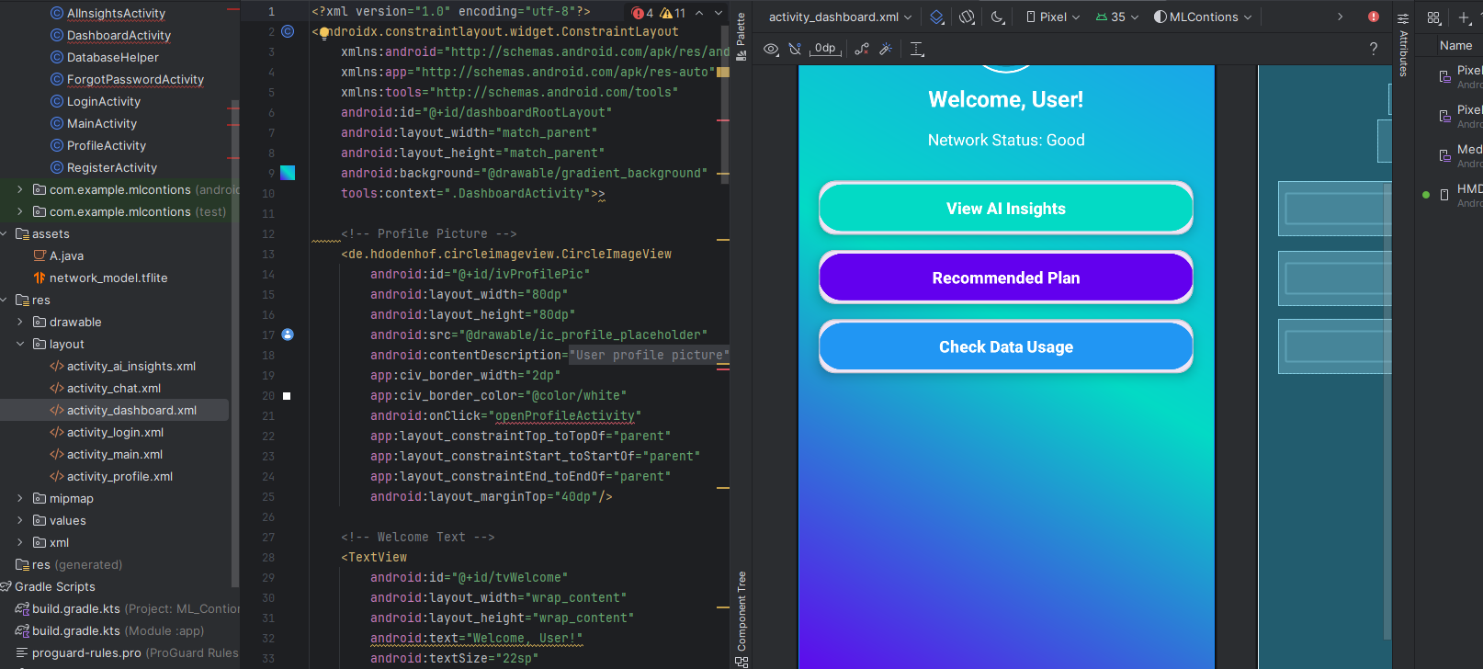Open the Component Tree side tab

point(741,618)
